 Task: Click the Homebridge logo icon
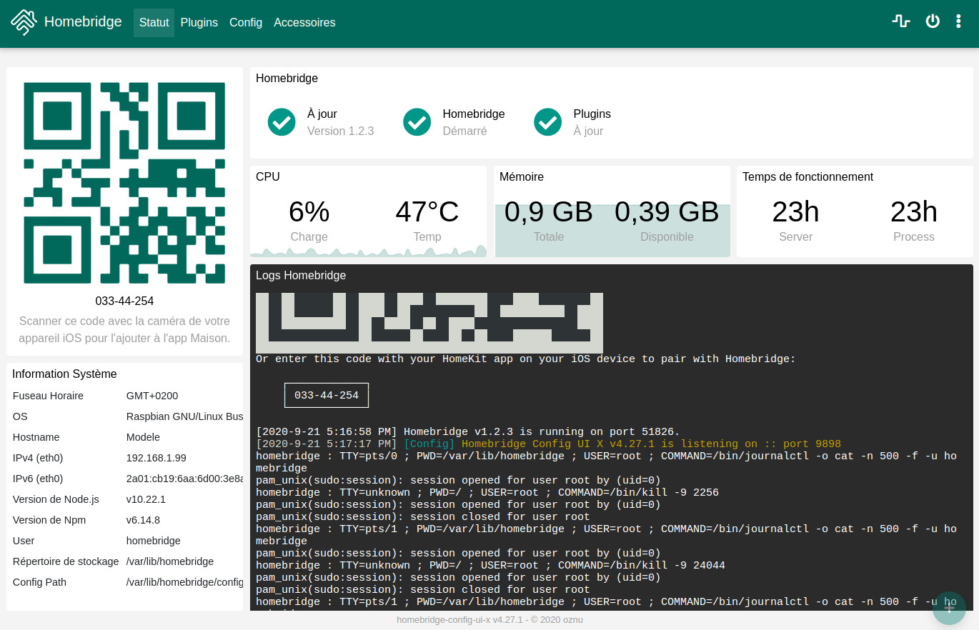(x=24, y=22)
